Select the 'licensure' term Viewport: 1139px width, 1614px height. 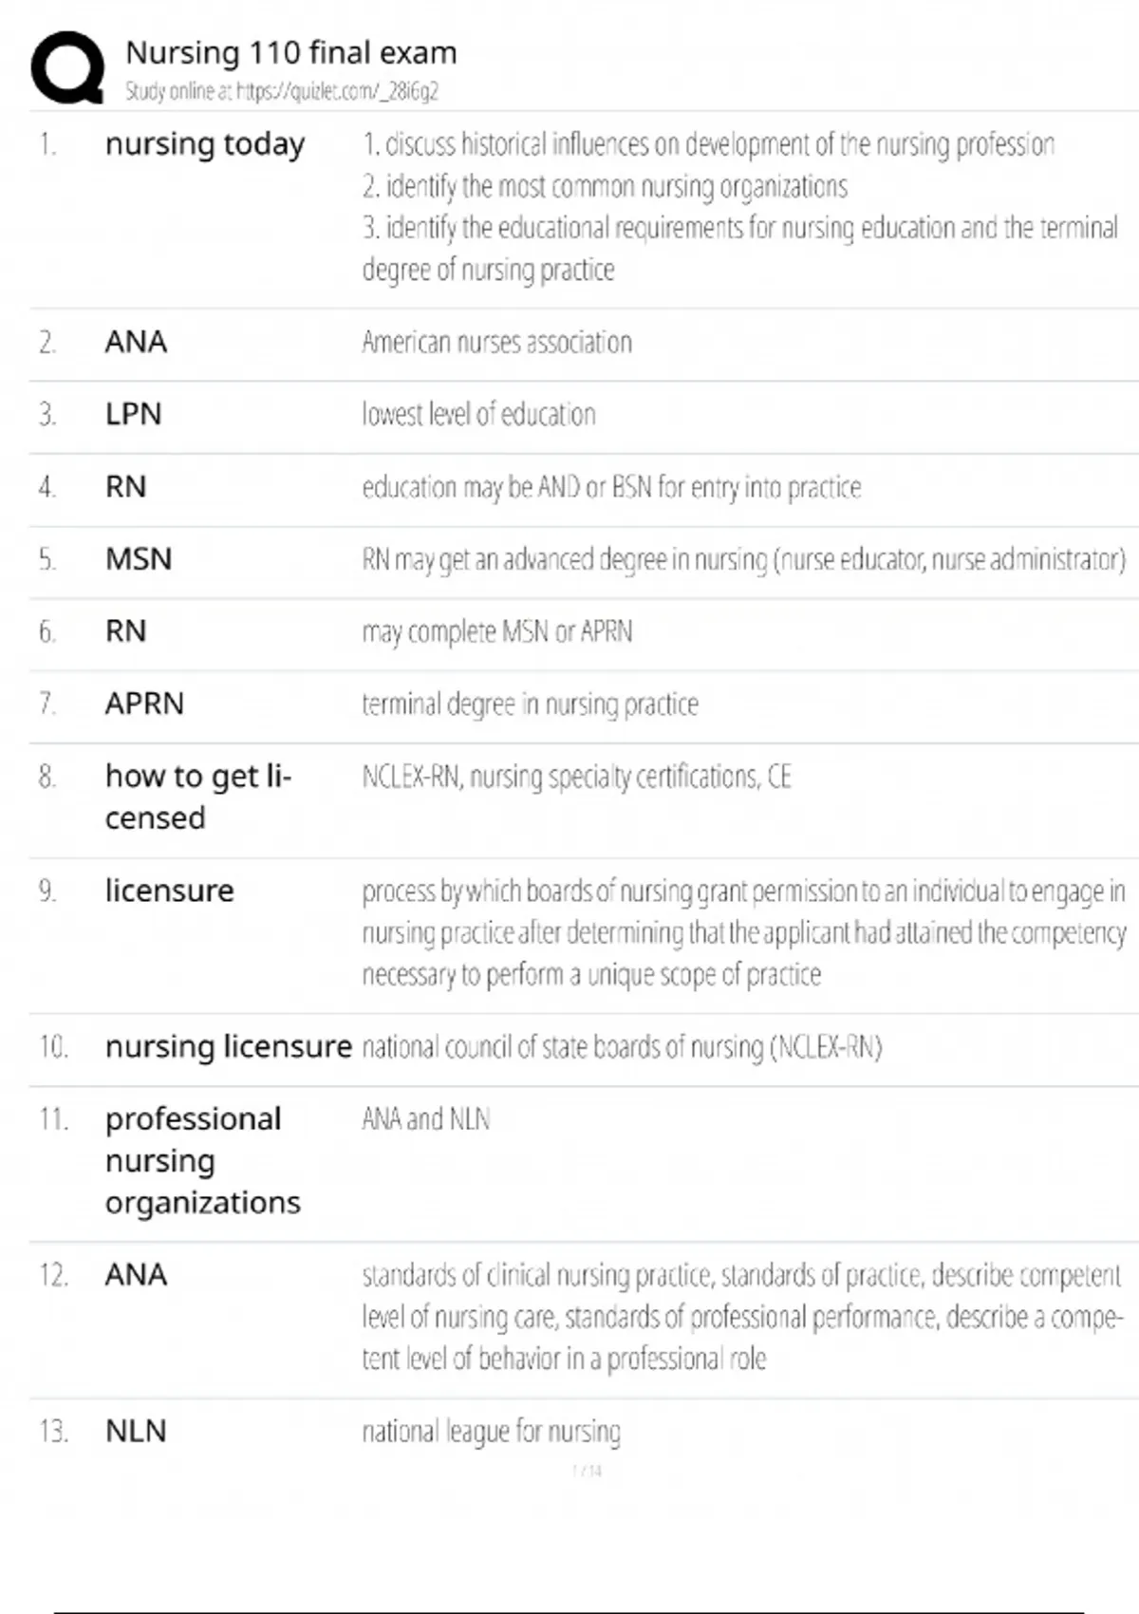pyautogui.click(x=169, y=891)
